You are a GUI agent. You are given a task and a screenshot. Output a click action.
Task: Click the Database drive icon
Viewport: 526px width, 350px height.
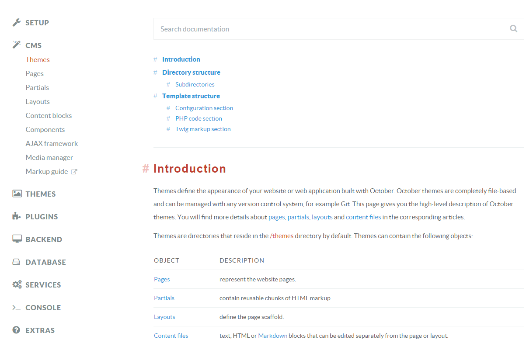click(x=17, y=262)
